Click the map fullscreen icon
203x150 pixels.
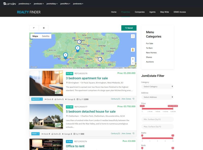click(132, 36)
